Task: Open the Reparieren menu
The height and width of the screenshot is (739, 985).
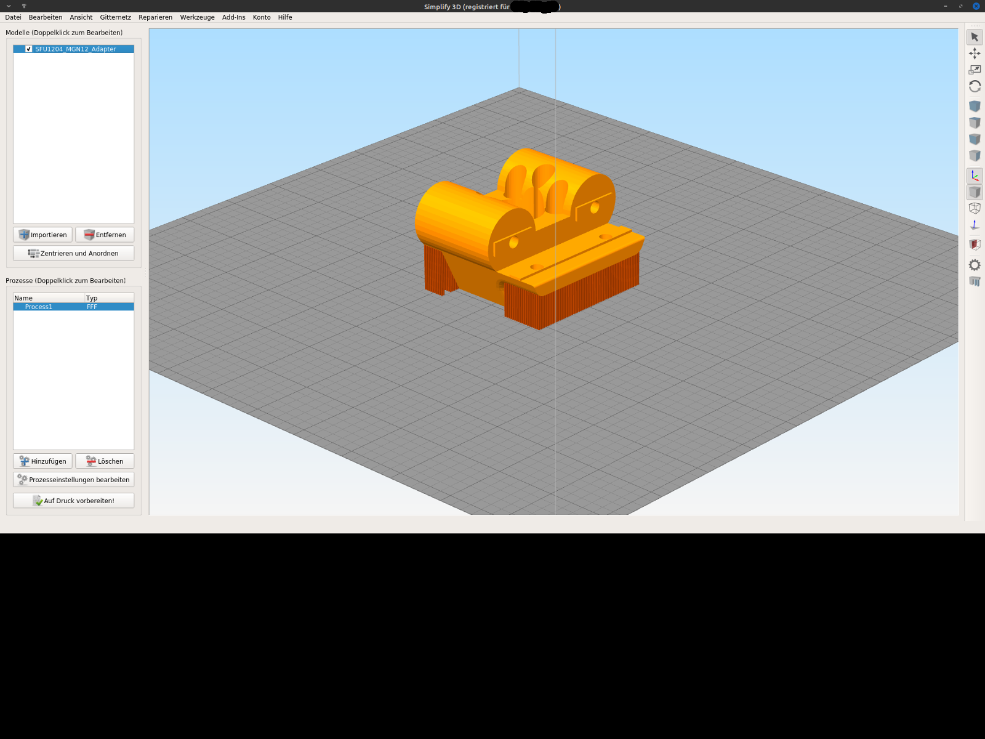Action: pyautogui.click(x=155, y=17)
